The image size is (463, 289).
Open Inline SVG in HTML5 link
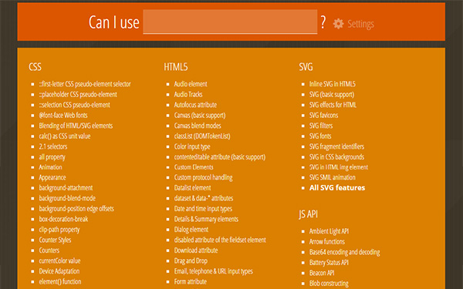pos(333,84)
